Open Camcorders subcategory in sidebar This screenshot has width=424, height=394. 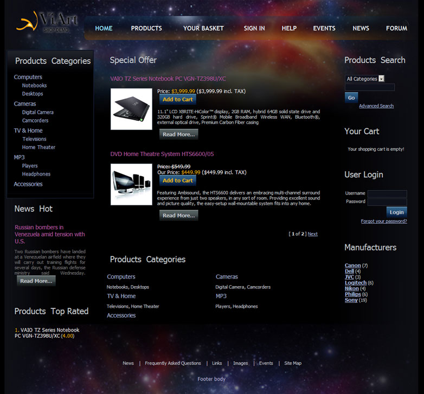(x=35, y=120)
